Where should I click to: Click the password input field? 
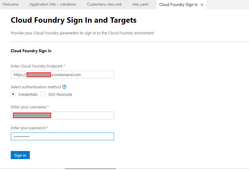62,136
